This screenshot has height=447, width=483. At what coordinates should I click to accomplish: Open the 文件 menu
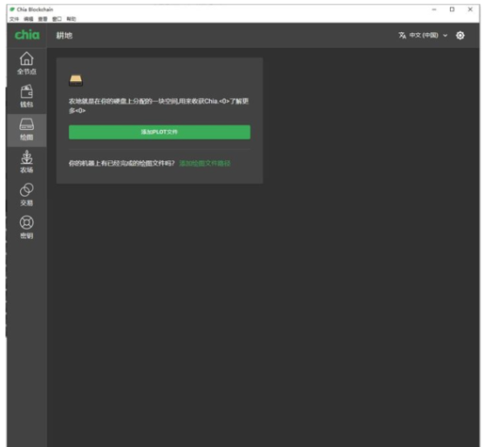14,19
